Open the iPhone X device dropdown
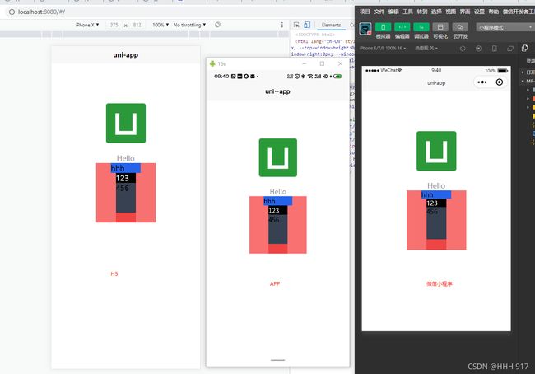 87,25
